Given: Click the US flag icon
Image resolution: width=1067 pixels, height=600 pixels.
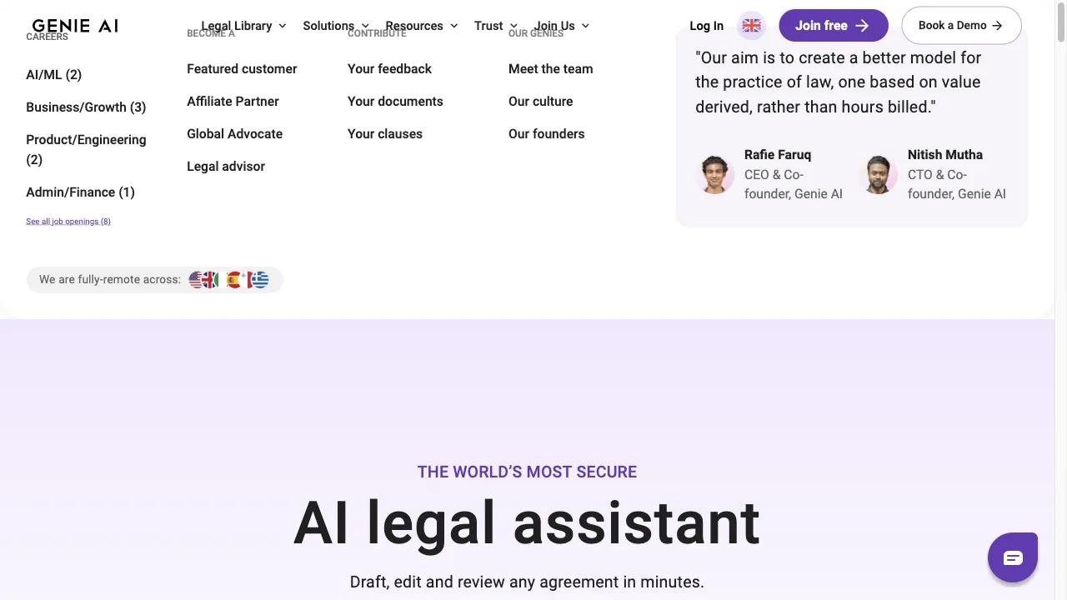Looking at the screenshot, I should click(x=196, y=280).
